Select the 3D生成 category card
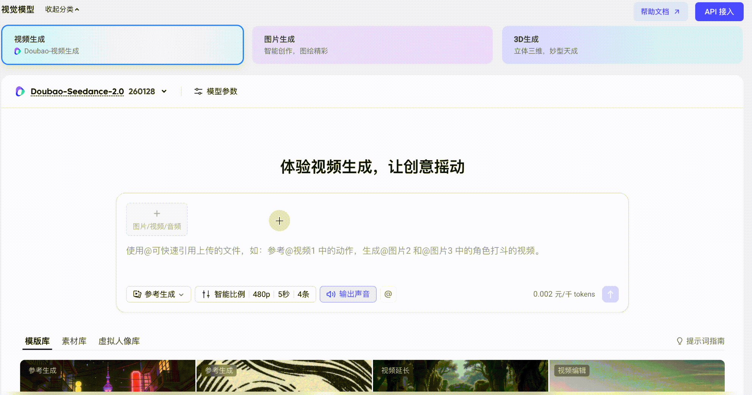The height and width of the screenshot is (395, 752). 622,45
